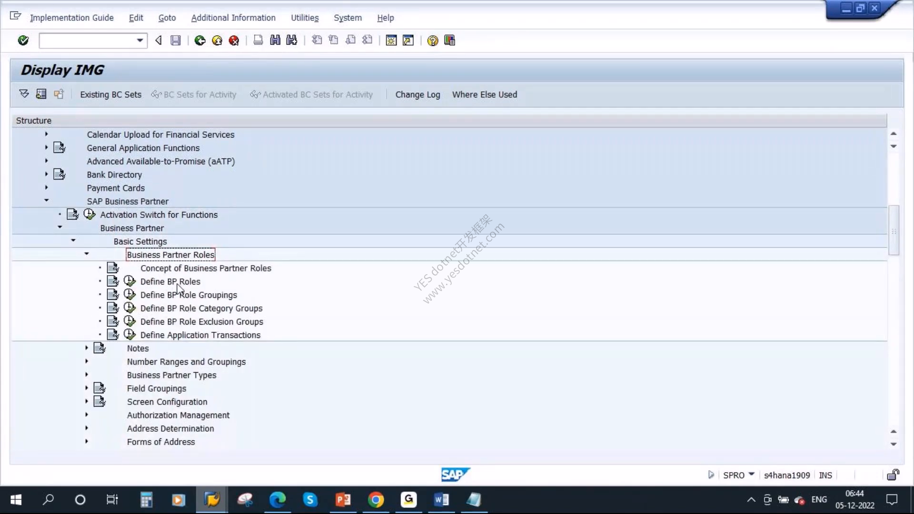Open the Utilities menu
This screenshot has width=914, height=514.
305,18
